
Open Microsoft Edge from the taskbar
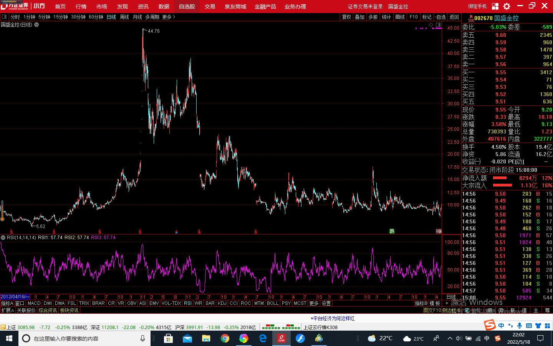click(263, 338)
